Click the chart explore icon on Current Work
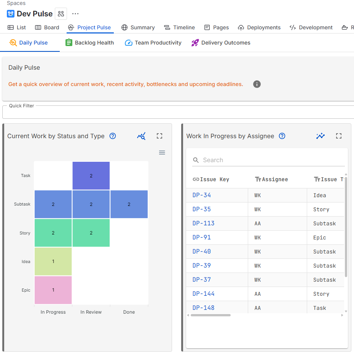The image size is (354, 354). click(x=141, y=136)
